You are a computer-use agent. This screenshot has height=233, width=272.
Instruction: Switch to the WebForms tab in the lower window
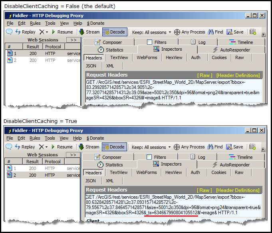pyautogui.click(x=147, y=172)
